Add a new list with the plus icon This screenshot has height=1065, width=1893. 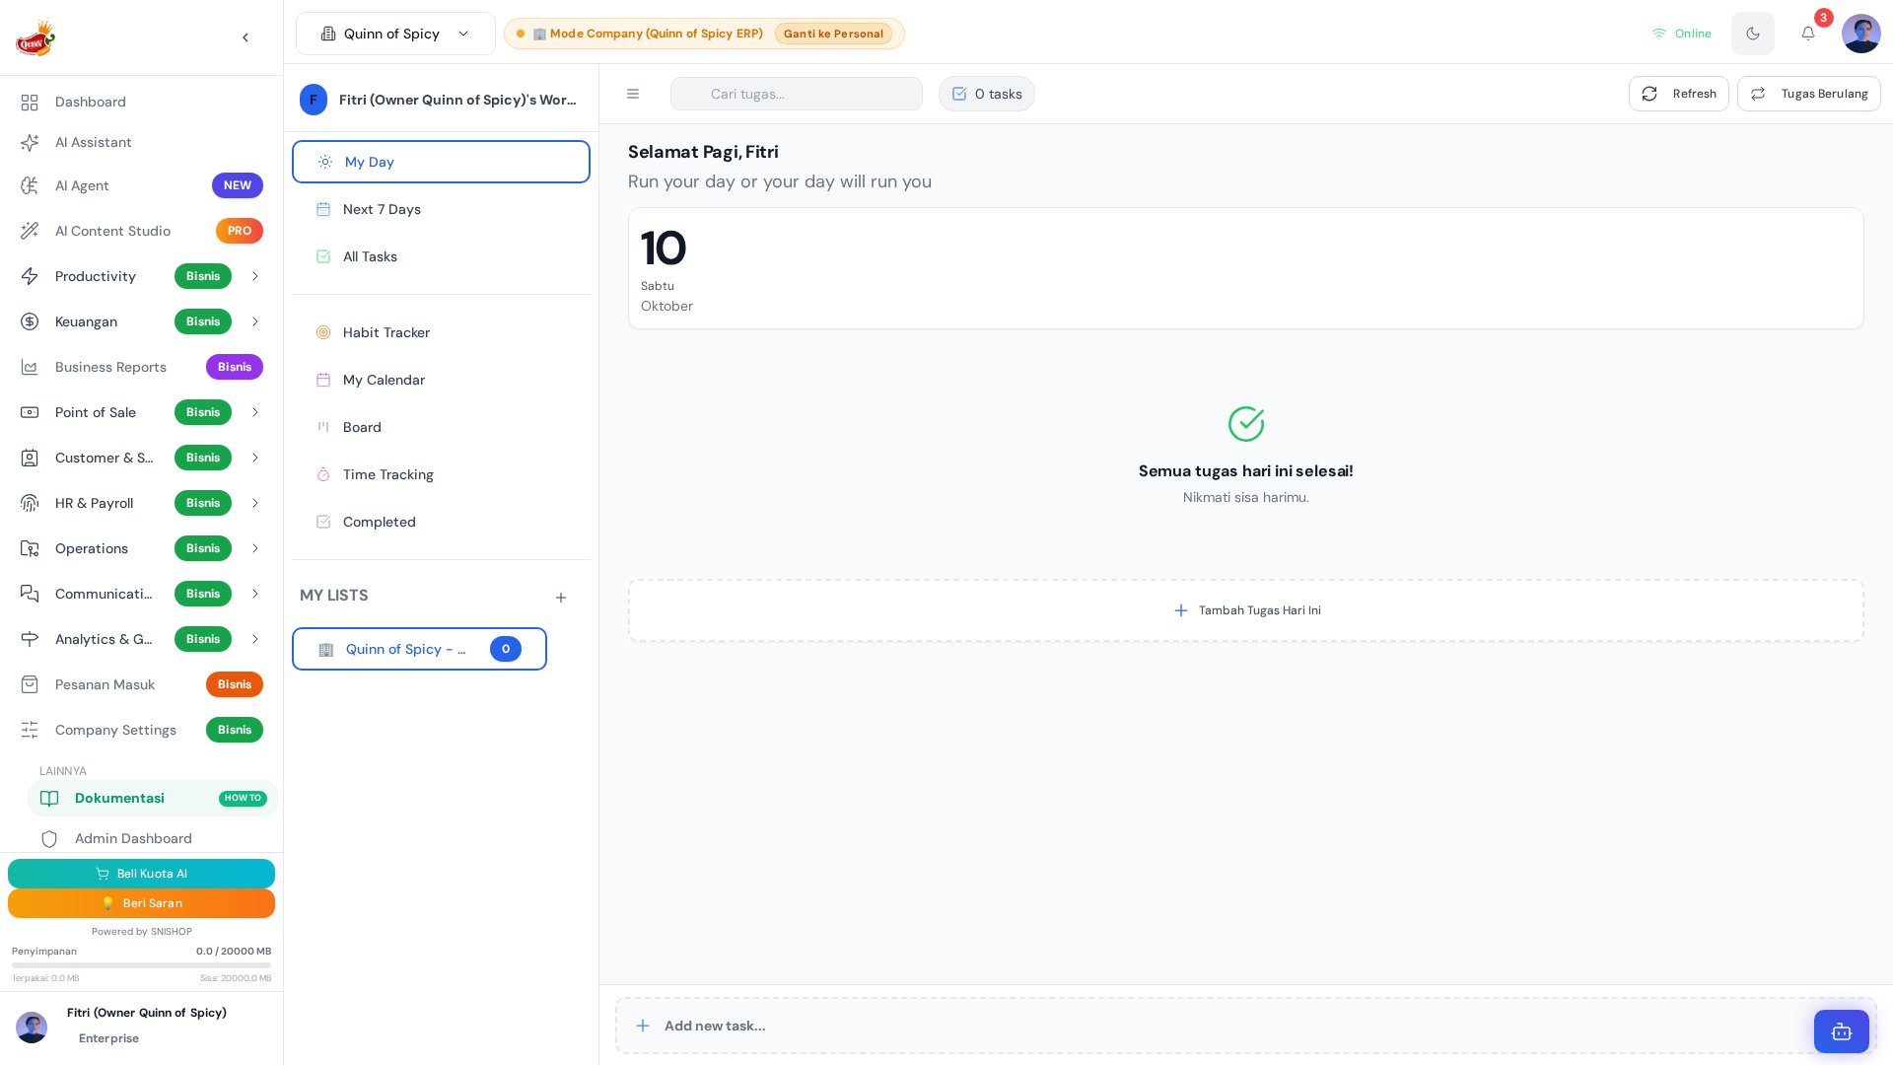[561, 598]
